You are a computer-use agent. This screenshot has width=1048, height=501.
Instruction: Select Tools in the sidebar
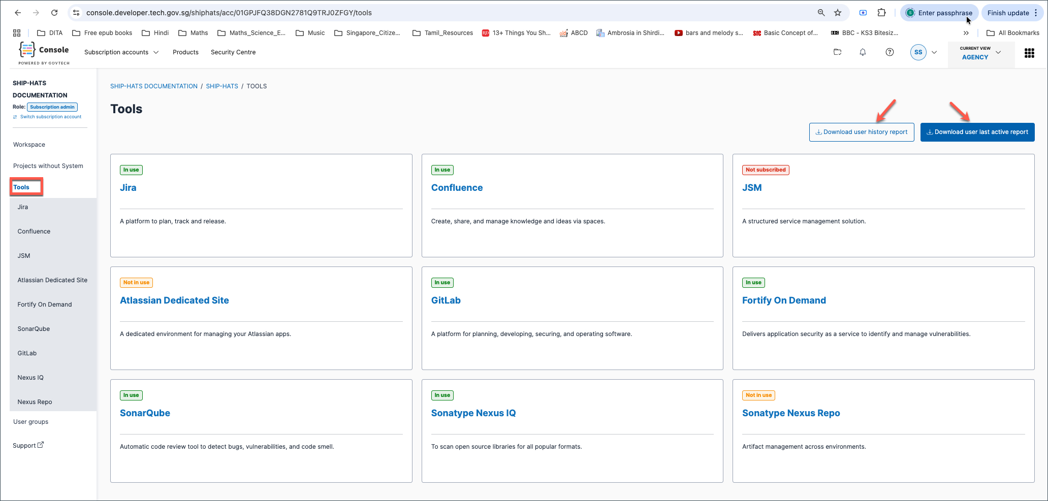tap(21, 187)
